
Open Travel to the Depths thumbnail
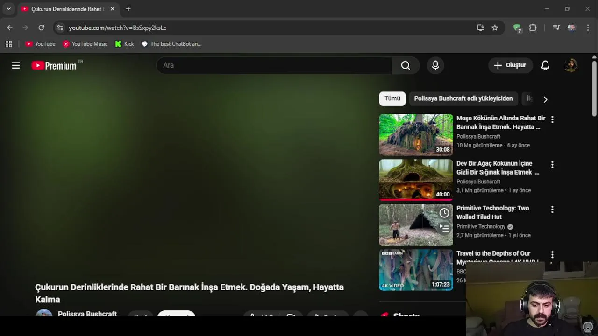(416, 270)
